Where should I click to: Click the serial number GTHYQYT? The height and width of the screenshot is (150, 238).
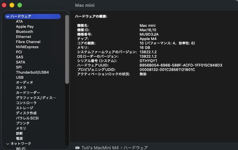pyautogui.click(x=148, y=61)
